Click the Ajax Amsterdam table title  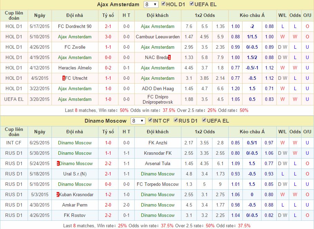[118, 4]
